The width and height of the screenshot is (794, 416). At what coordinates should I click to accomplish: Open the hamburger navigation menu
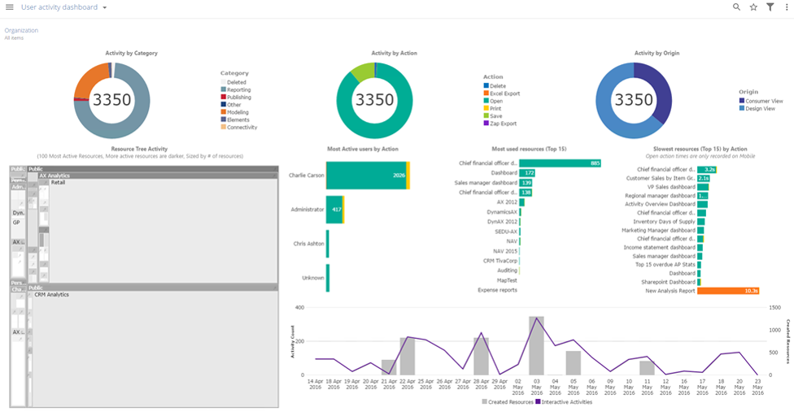tap(9, 7)
